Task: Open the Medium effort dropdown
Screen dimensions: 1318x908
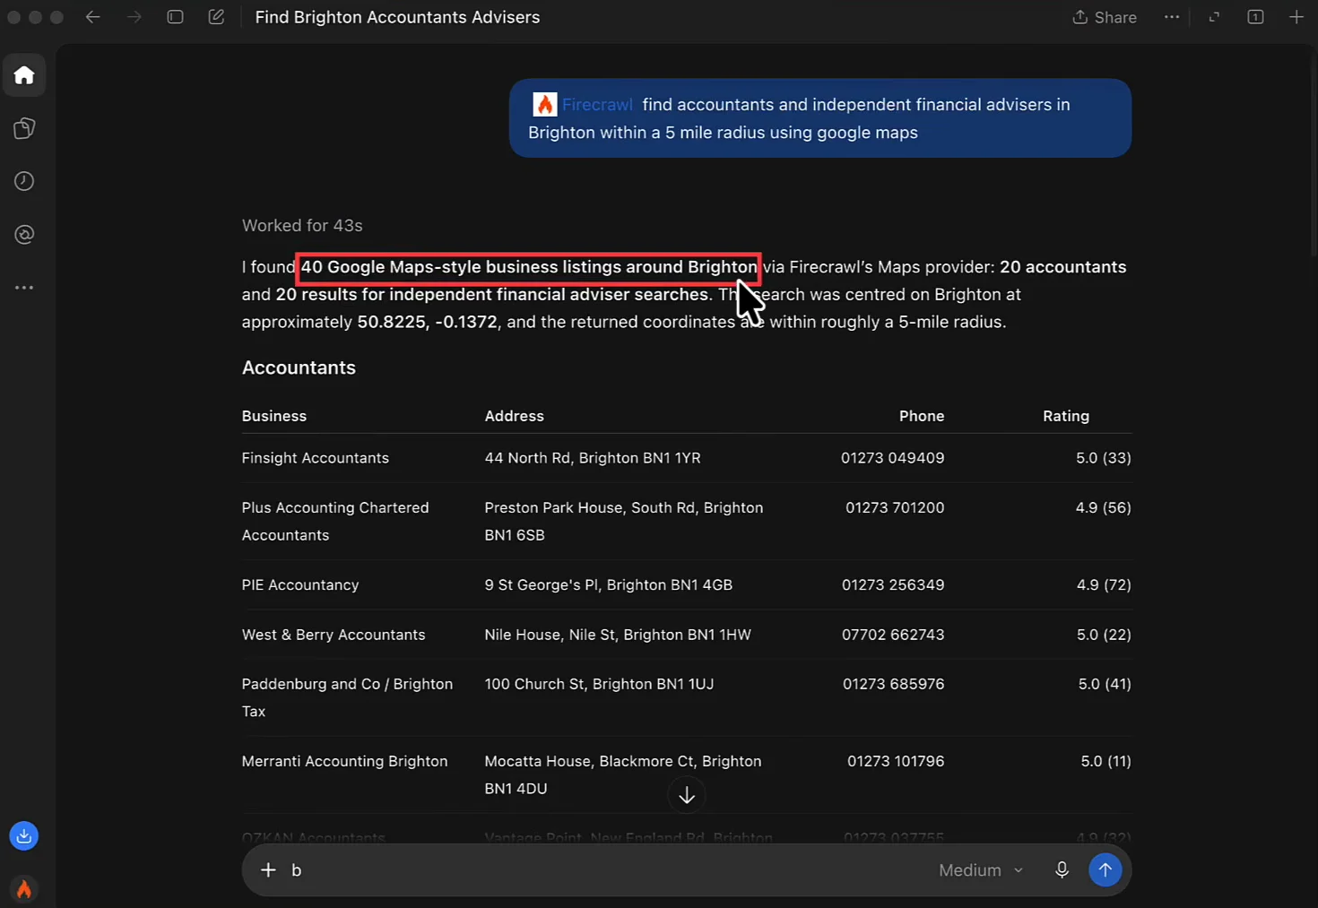Action: pyautogui.click(x=981, y=870)
